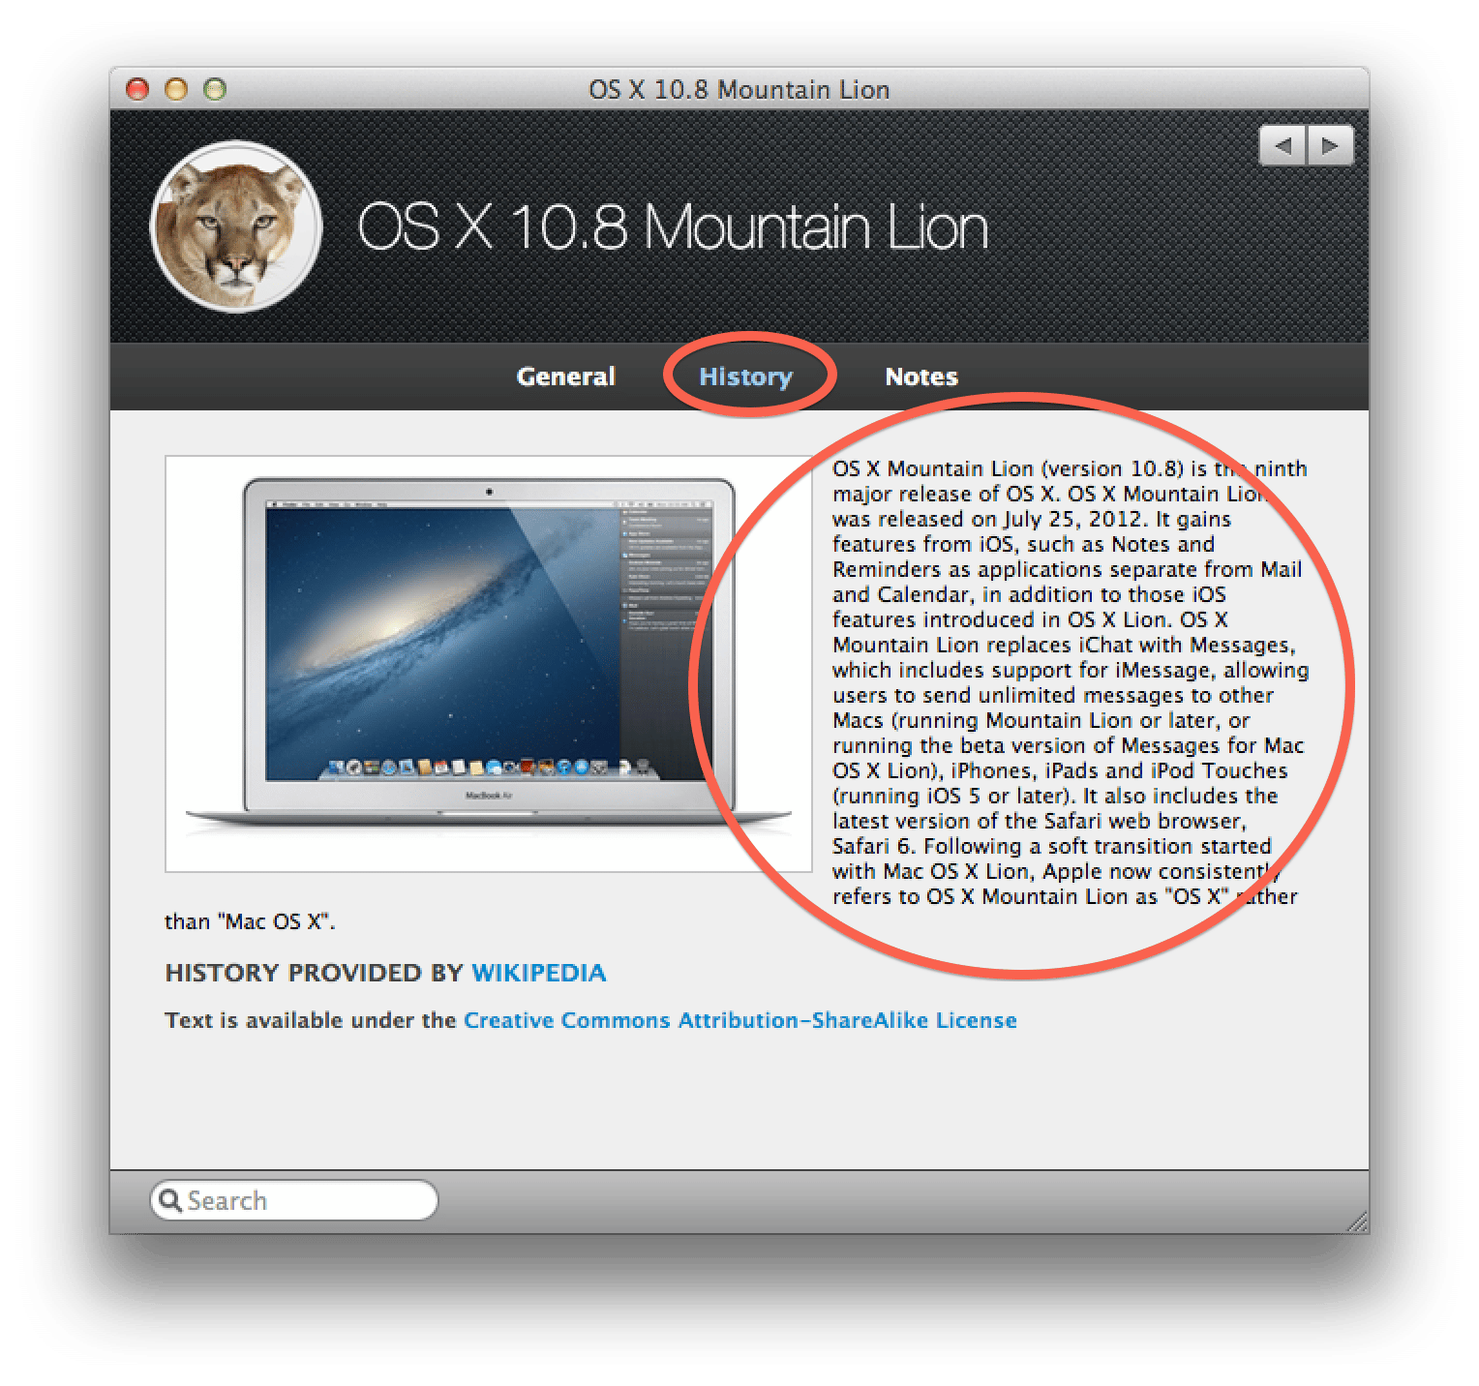
Task: Click the Mountain Lion history description paragraph
Action: tap(1070, 682)
